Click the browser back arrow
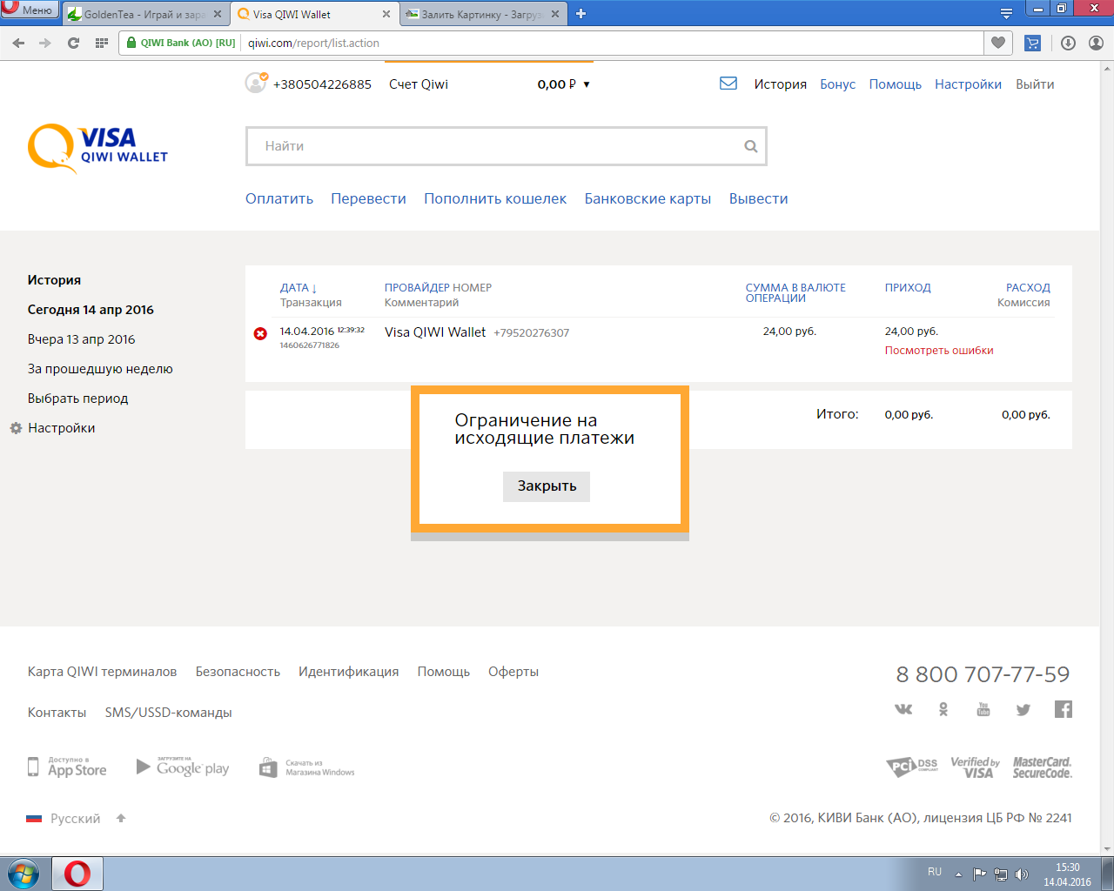 [x=18, y=43]
